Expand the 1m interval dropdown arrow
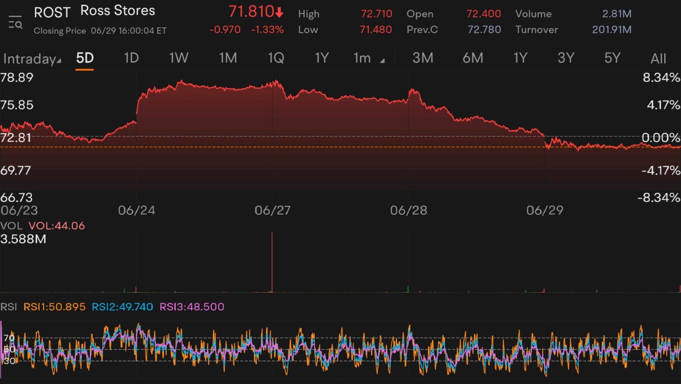 382,61
